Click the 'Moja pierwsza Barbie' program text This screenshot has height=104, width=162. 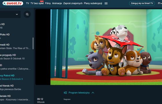click(10, 89)
